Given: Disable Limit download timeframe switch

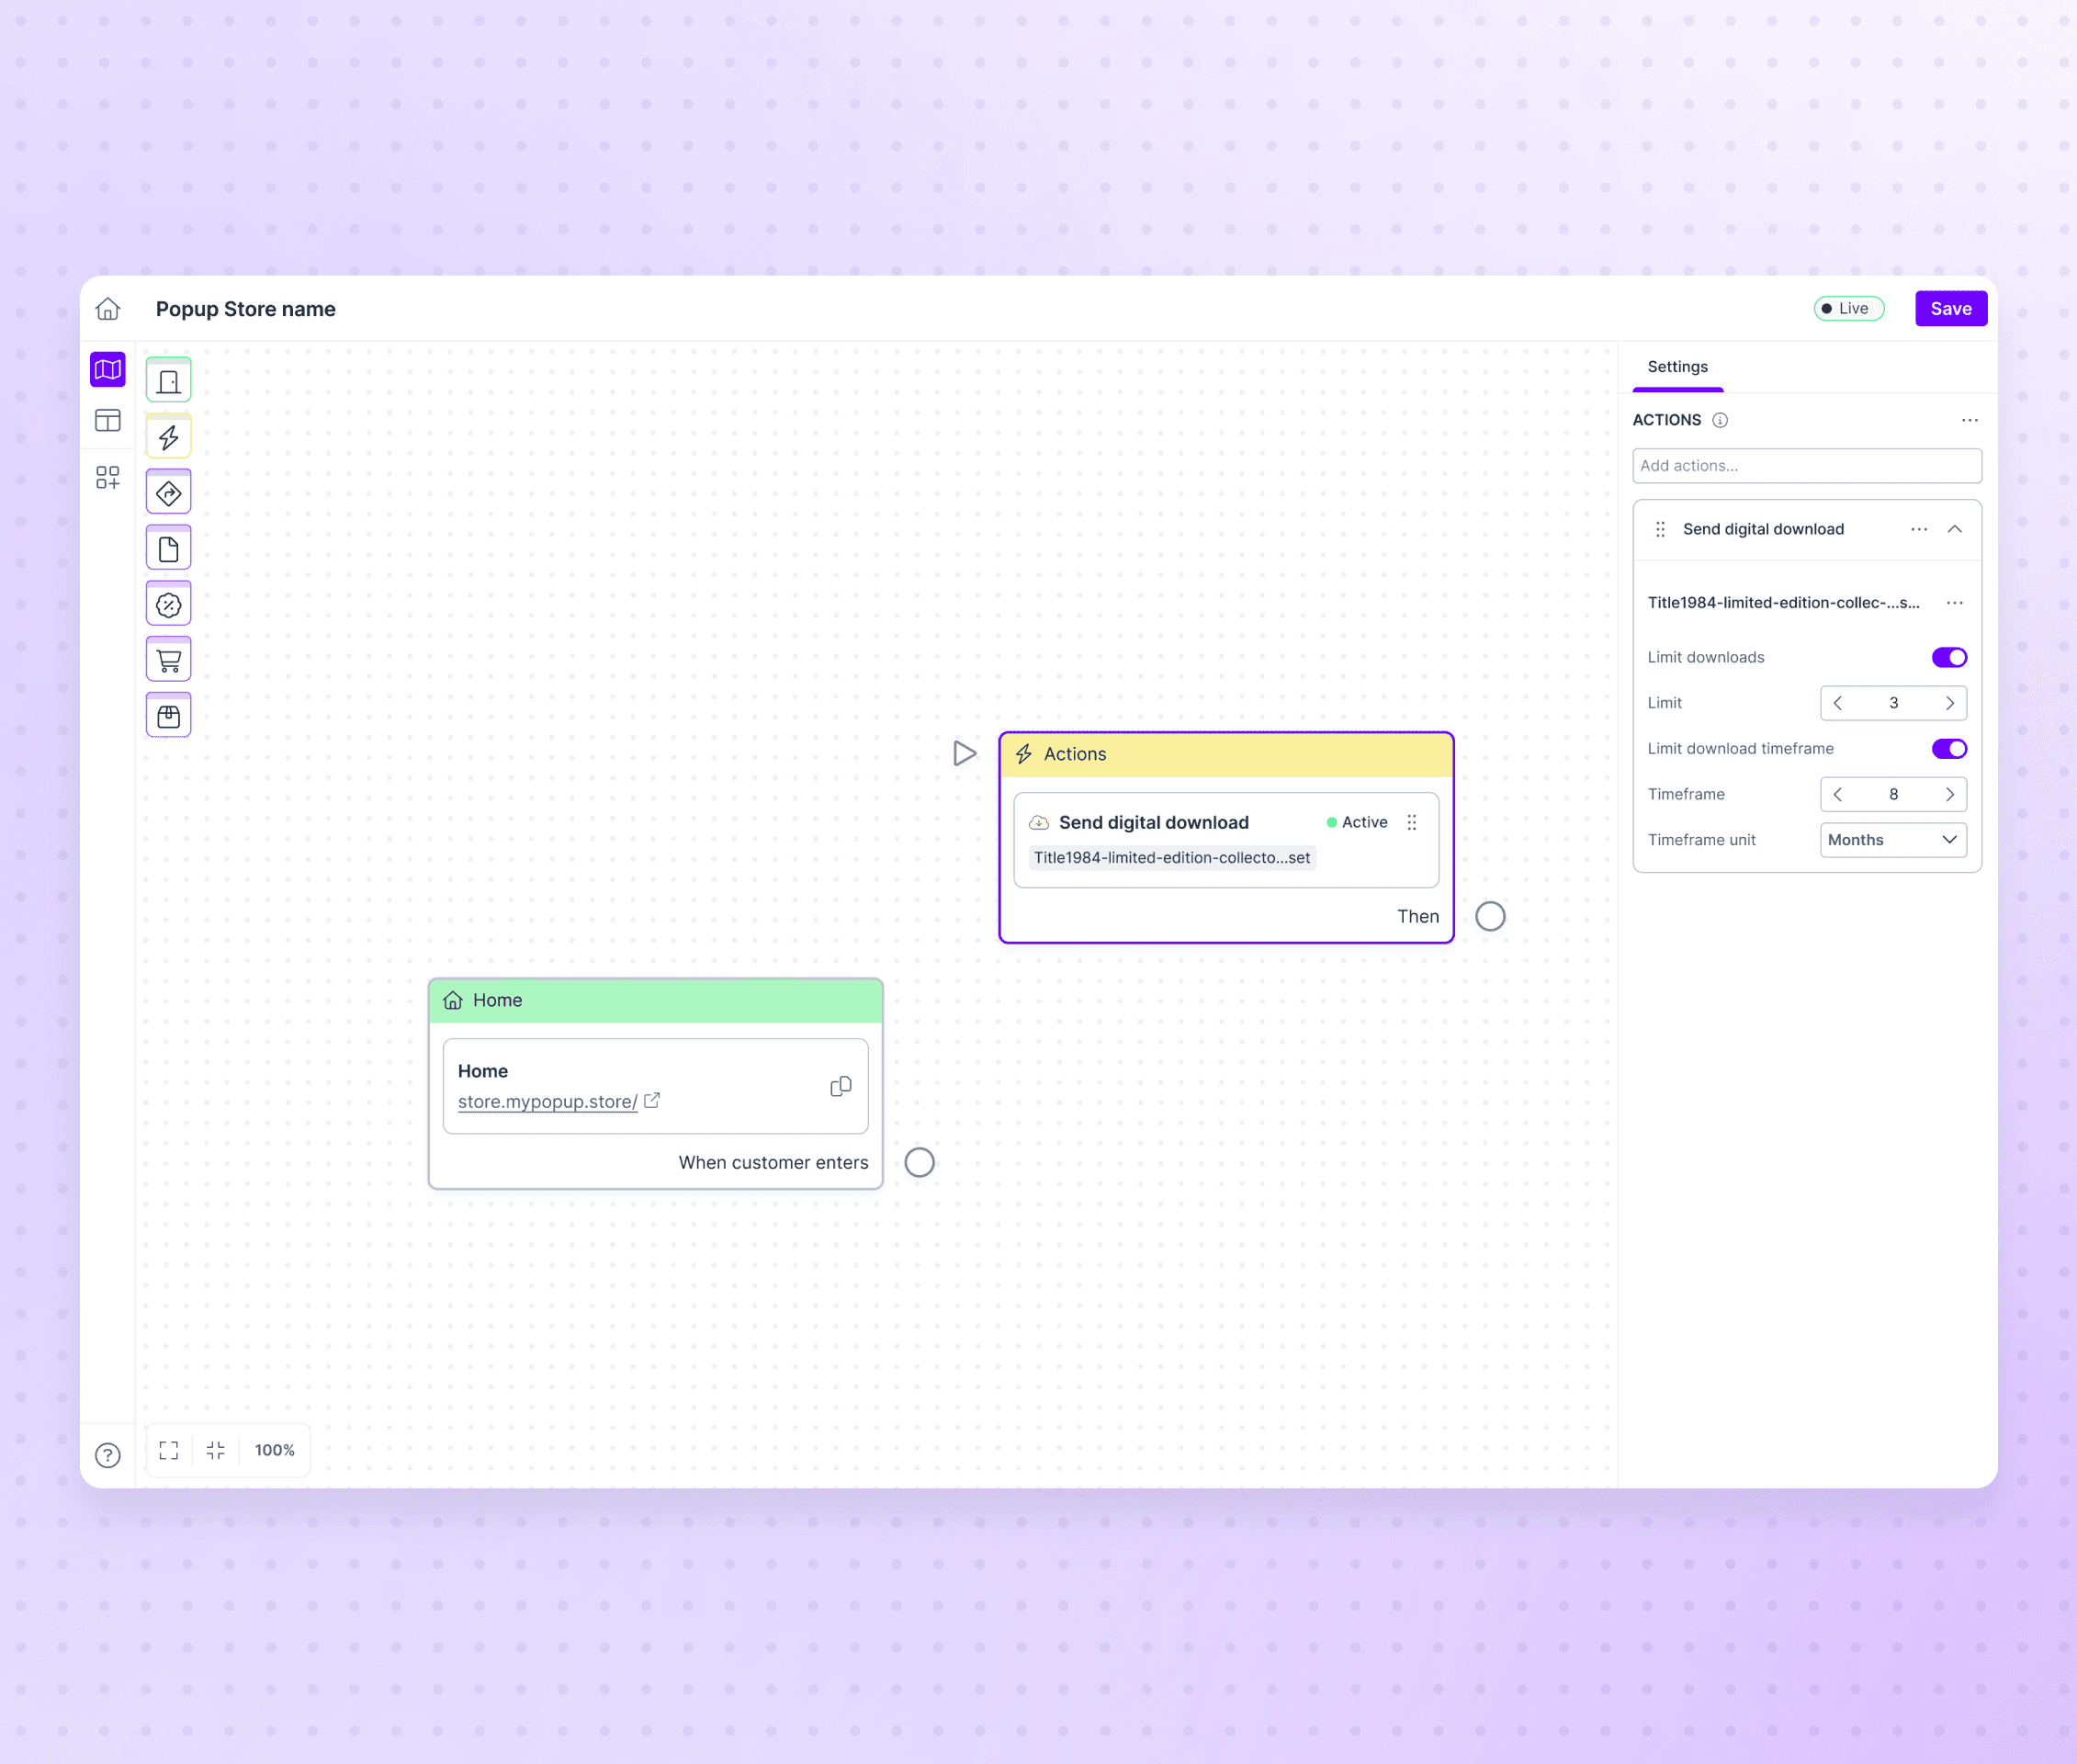Looking at the screenshot, I should tap(1948, 748).
